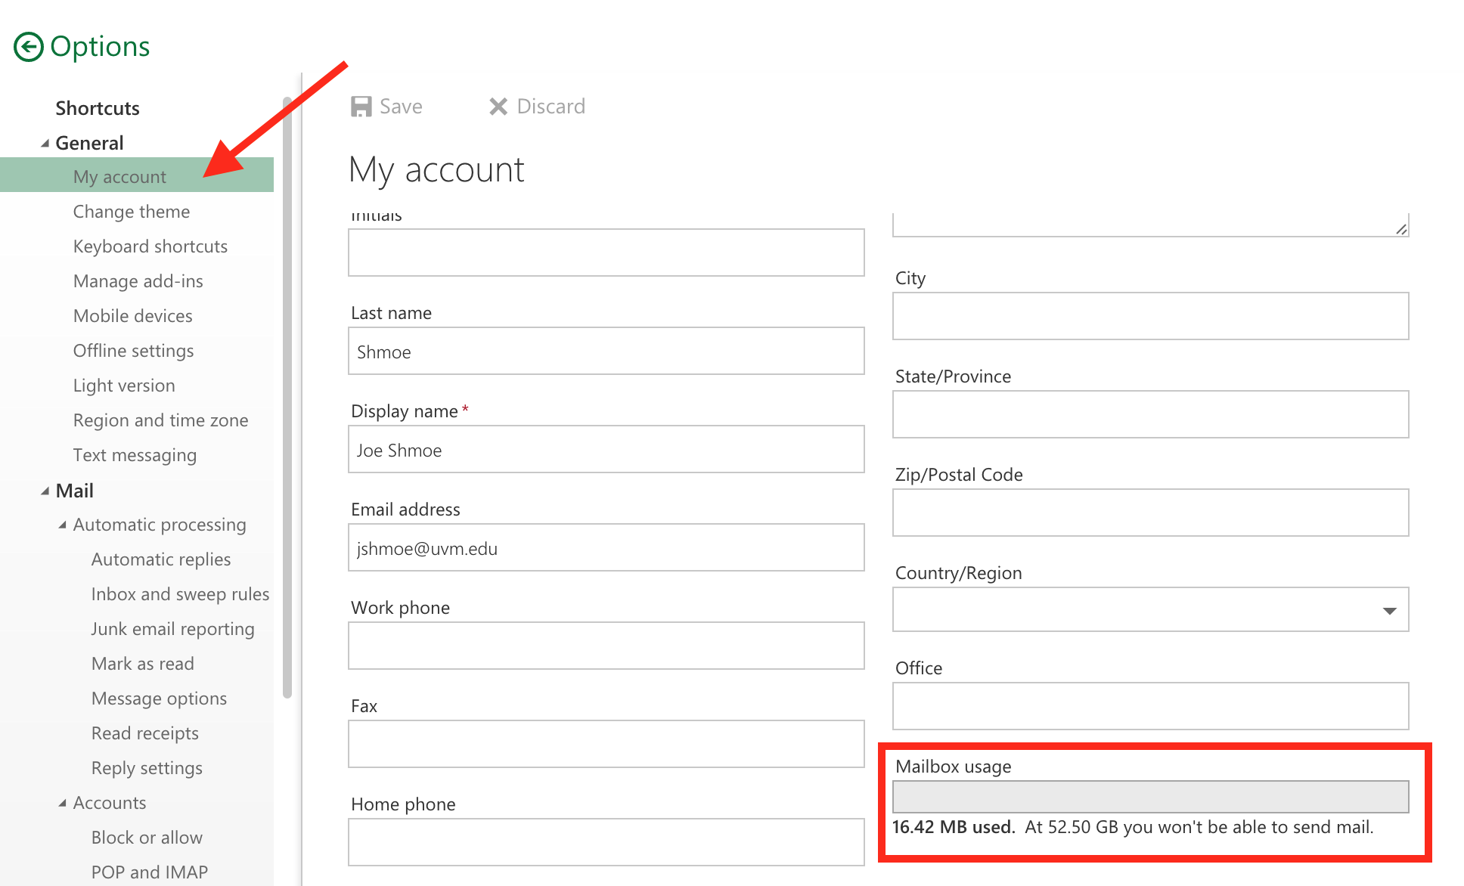Open Manage add-ins
1464x886 pixels.
point(138,280)
